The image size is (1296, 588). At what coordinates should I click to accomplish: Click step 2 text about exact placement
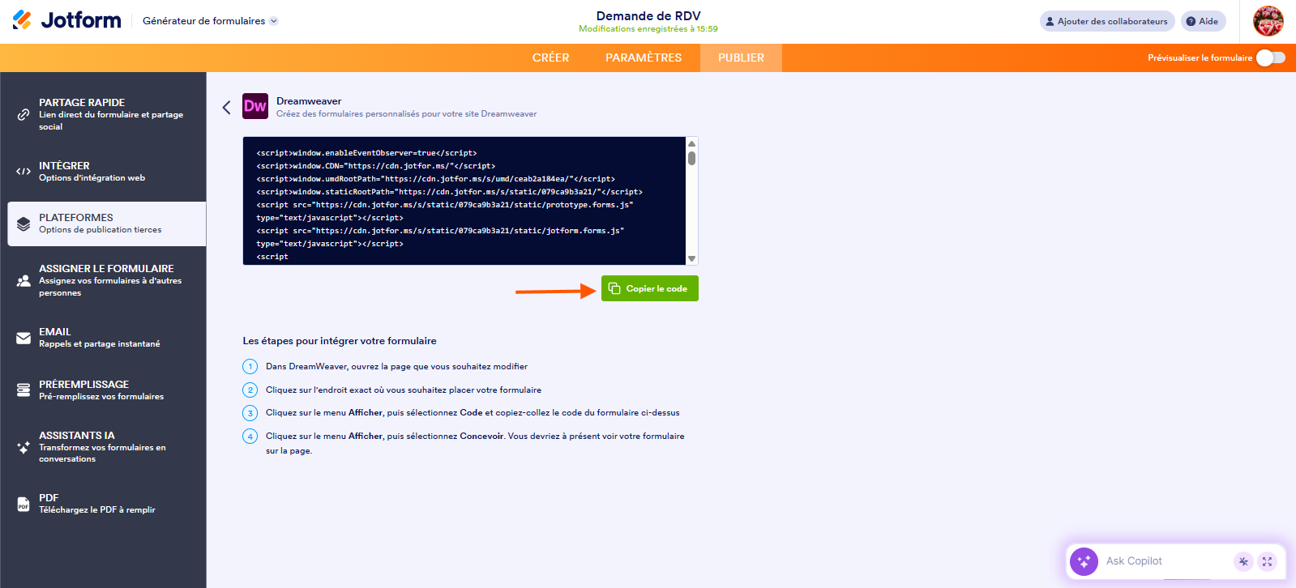coord(404,390)
